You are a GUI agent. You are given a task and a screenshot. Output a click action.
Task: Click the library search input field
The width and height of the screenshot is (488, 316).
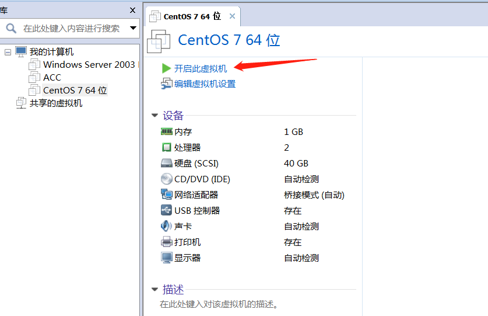[x=71, y=29]
